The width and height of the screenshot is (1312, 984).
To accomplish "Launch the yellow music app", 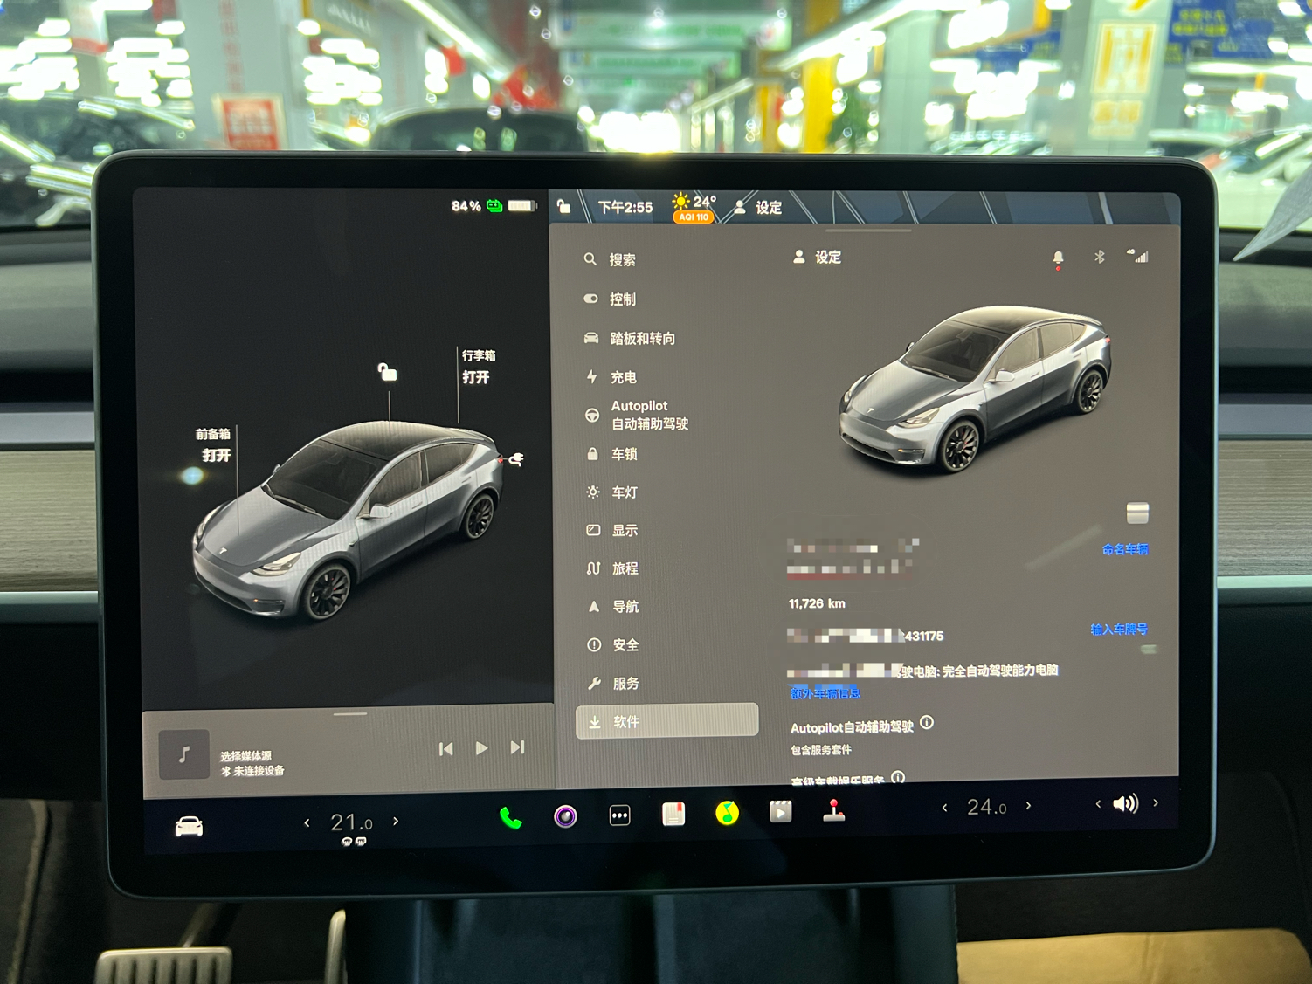I will click(727, 813).
